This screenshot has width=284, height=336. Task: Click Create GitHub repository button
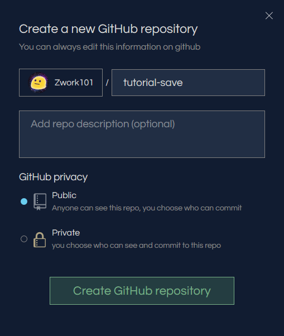(x=142, y=291)
